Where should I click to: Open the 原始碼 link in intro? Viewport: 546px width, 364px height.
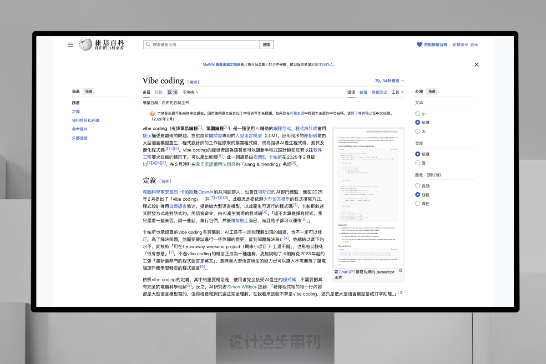pyautogui.click(x=311, y=136)
